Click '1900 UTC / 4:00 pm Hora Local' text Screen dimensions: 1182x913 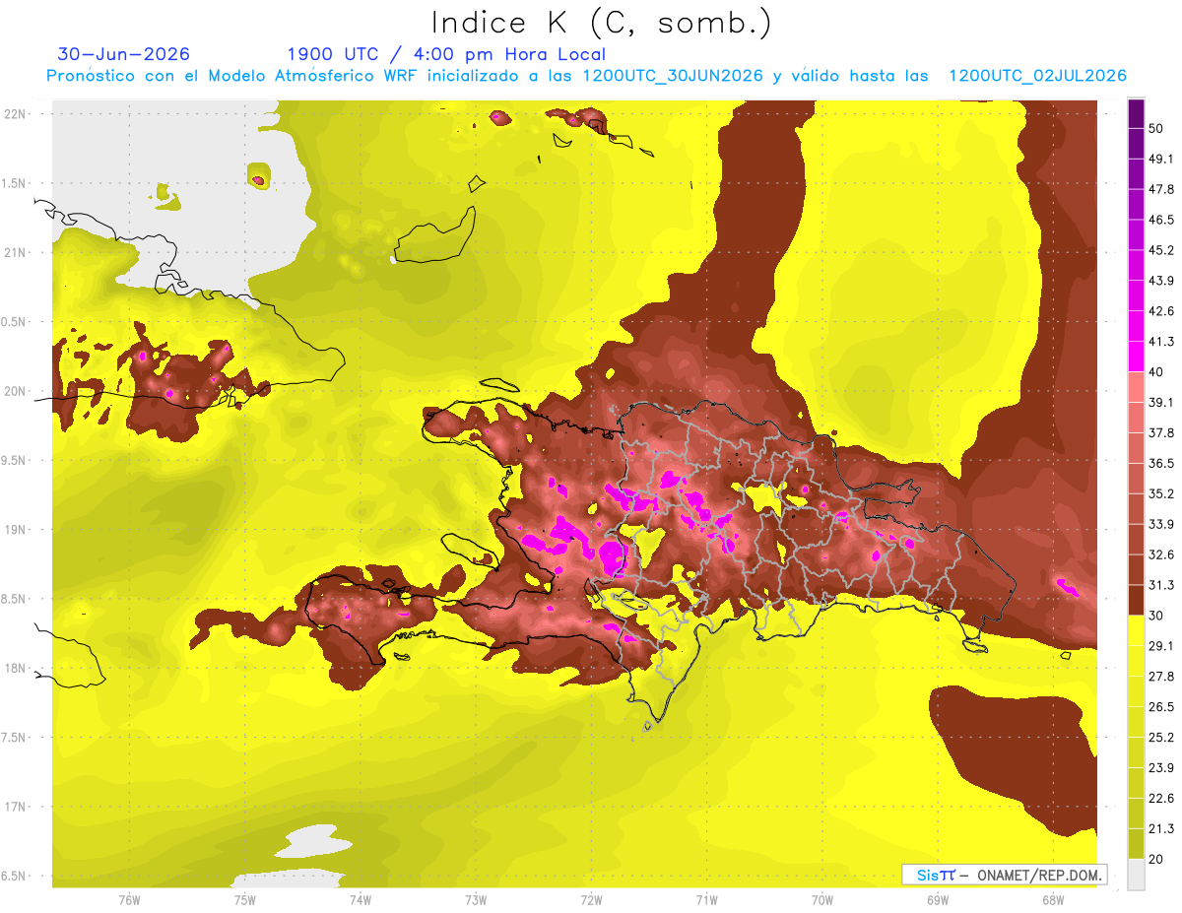tap(446, 54)
